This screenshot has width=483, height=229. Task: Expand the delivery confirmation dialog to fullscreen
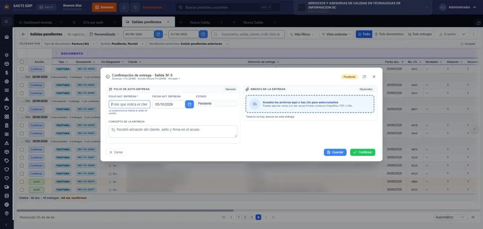364,77
